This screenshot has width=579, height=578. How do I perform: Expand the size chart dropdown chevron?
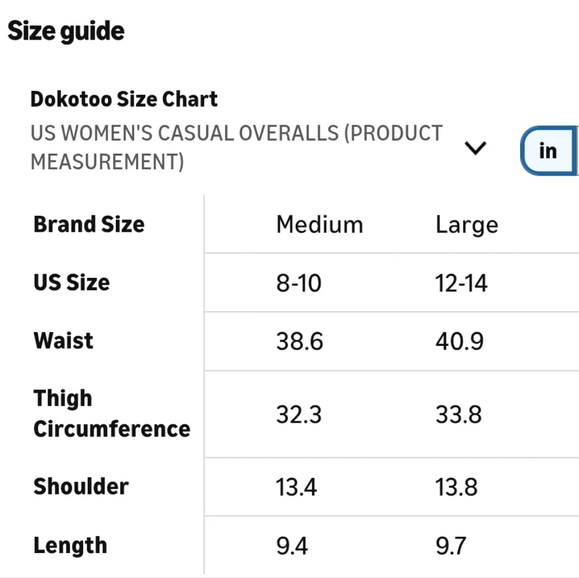[475, 149]
